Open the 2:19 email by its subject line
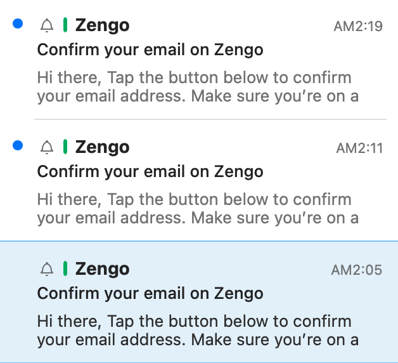Viewport: 398px width, 363px height. tap(150, 49)
